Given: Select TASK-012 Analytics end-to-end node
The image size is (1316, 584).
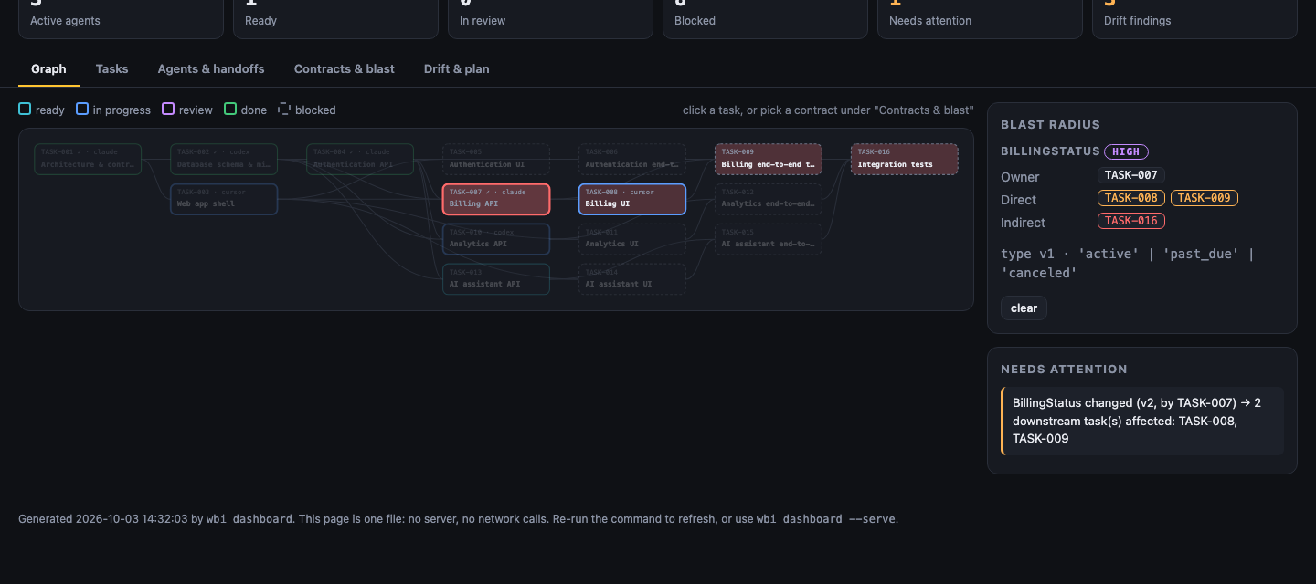Looking at the screenshot, I should [x=768, y=199].
